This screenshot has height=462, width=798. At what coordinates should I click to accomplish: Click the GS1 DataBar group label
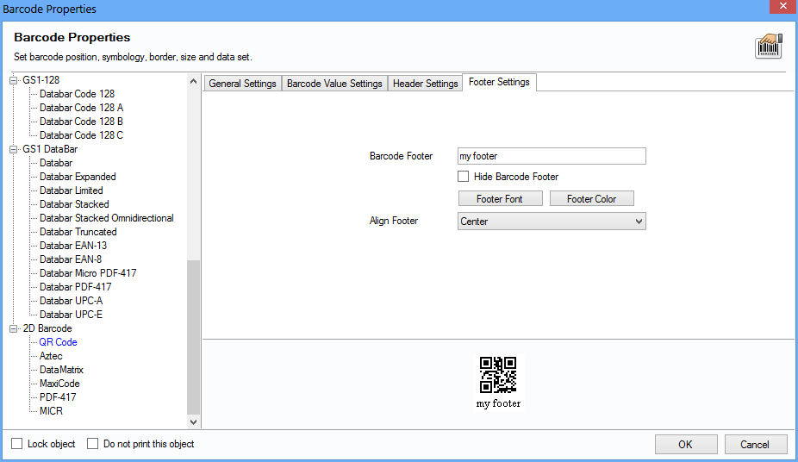pyautogui.click(x=50, y=149)
